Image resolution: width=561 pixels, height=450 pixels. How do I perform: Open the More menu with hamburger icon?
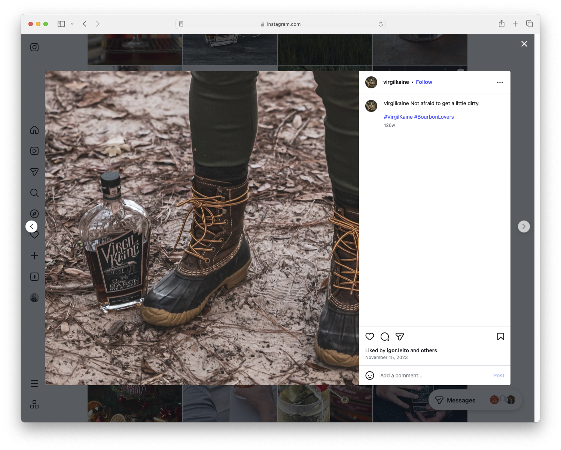[x=34, y=383]
